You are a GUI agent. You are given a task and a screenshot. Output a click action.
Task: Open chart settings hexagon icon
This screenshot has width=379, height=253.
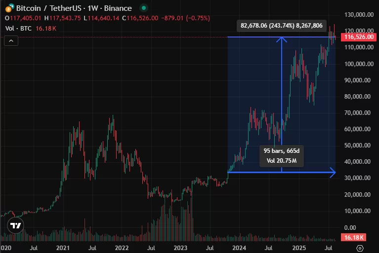360,248
